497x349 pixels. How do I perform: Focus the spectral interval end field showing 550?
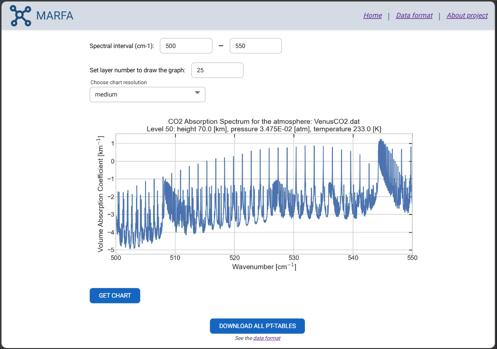click(255, 46)
